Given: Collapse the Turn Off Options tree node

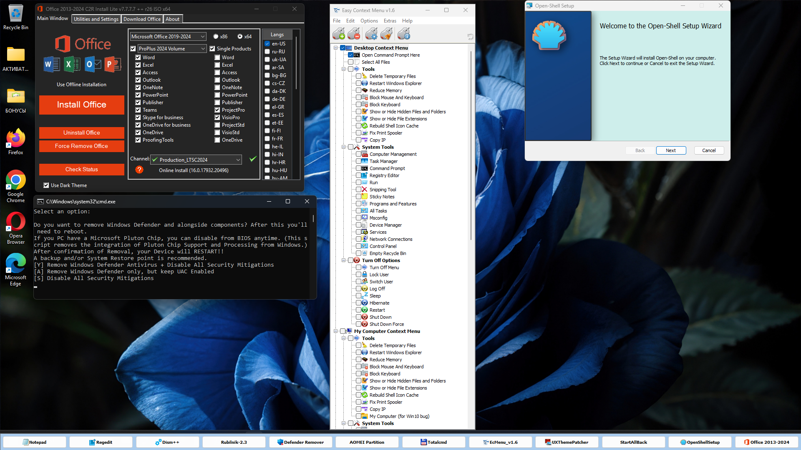Looking at the screenshot, I should tap(343, 260).
